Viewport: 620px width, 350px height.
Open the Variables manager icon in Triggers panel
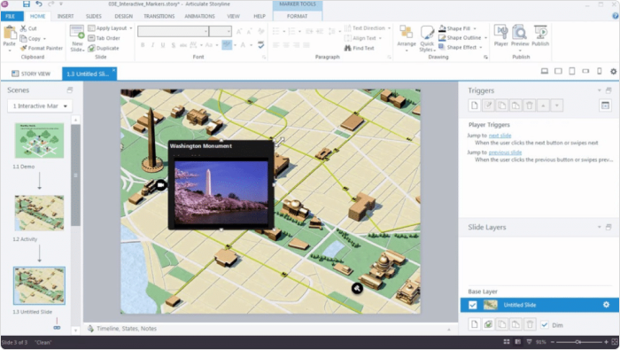pyautogui.click(x=605, y=105)
